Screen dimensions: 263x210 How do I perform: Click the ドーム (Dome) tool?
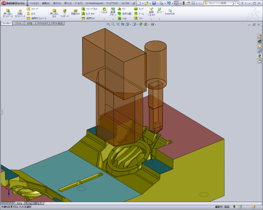pyautogui.click(x=139, y=14)
